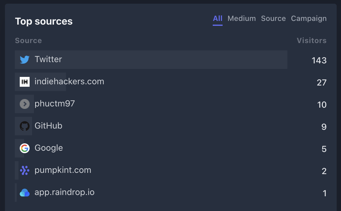Viewport: 341px width, 211px height.
Task: Filter by the Twitter source link
Action: point(48,59)
